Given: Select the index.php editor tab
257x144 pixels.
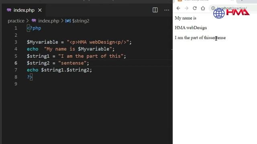Looking at the screenshot, I should pyautogui.click(x=24, y=10).
